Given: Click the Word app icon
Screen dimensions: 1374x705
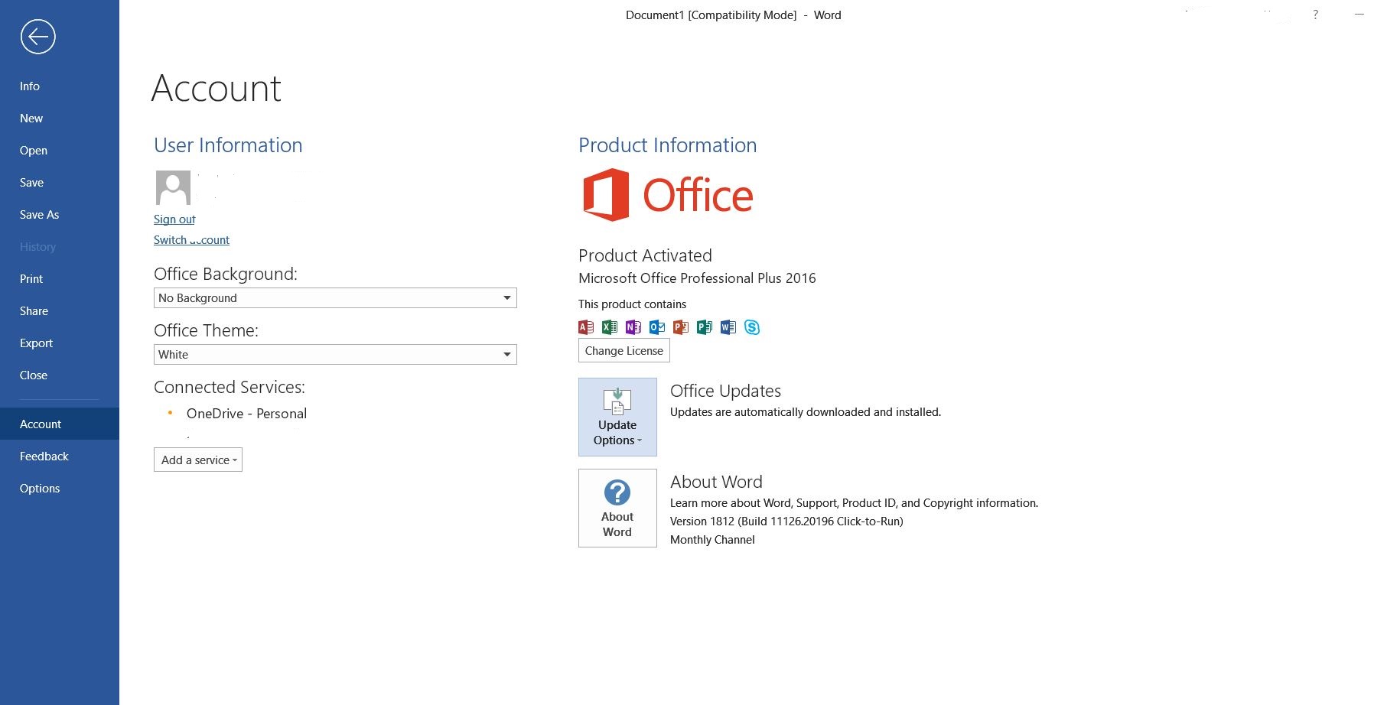Looking at the screenshot, I should (728, 327).
